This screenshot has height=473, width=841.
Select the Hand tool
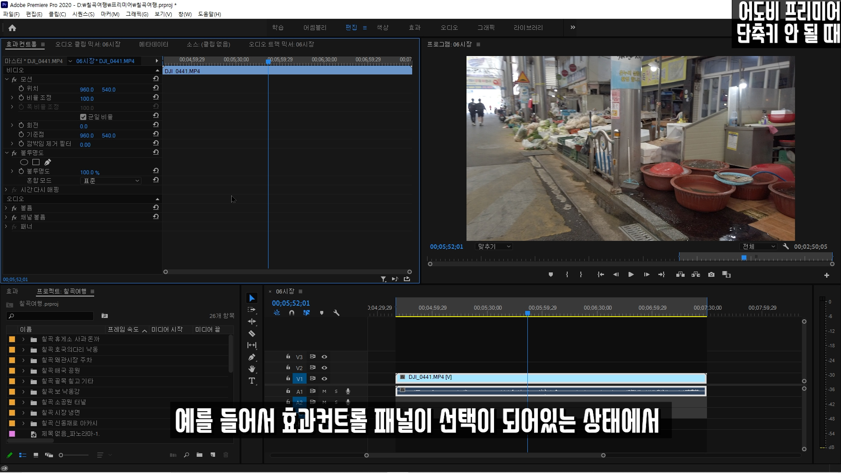[x=252, y=369]
